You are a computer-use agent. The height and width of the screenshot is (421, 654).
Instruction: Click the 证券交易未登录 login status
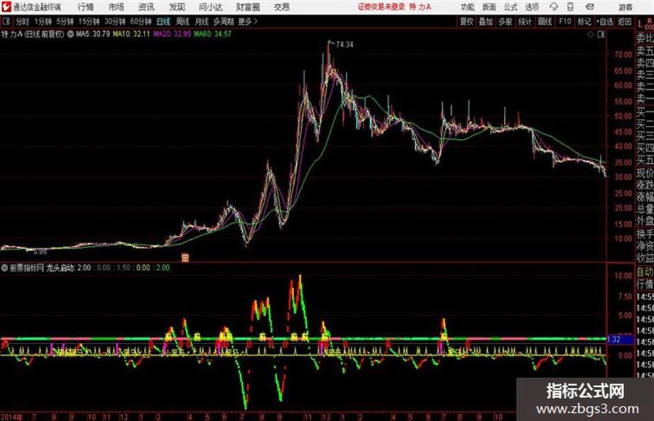click(381, 7)
